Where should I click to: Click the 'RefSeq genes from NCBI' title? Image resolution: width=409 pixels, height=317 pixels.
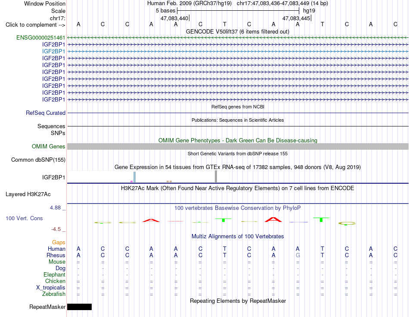[x=238, y=107]
